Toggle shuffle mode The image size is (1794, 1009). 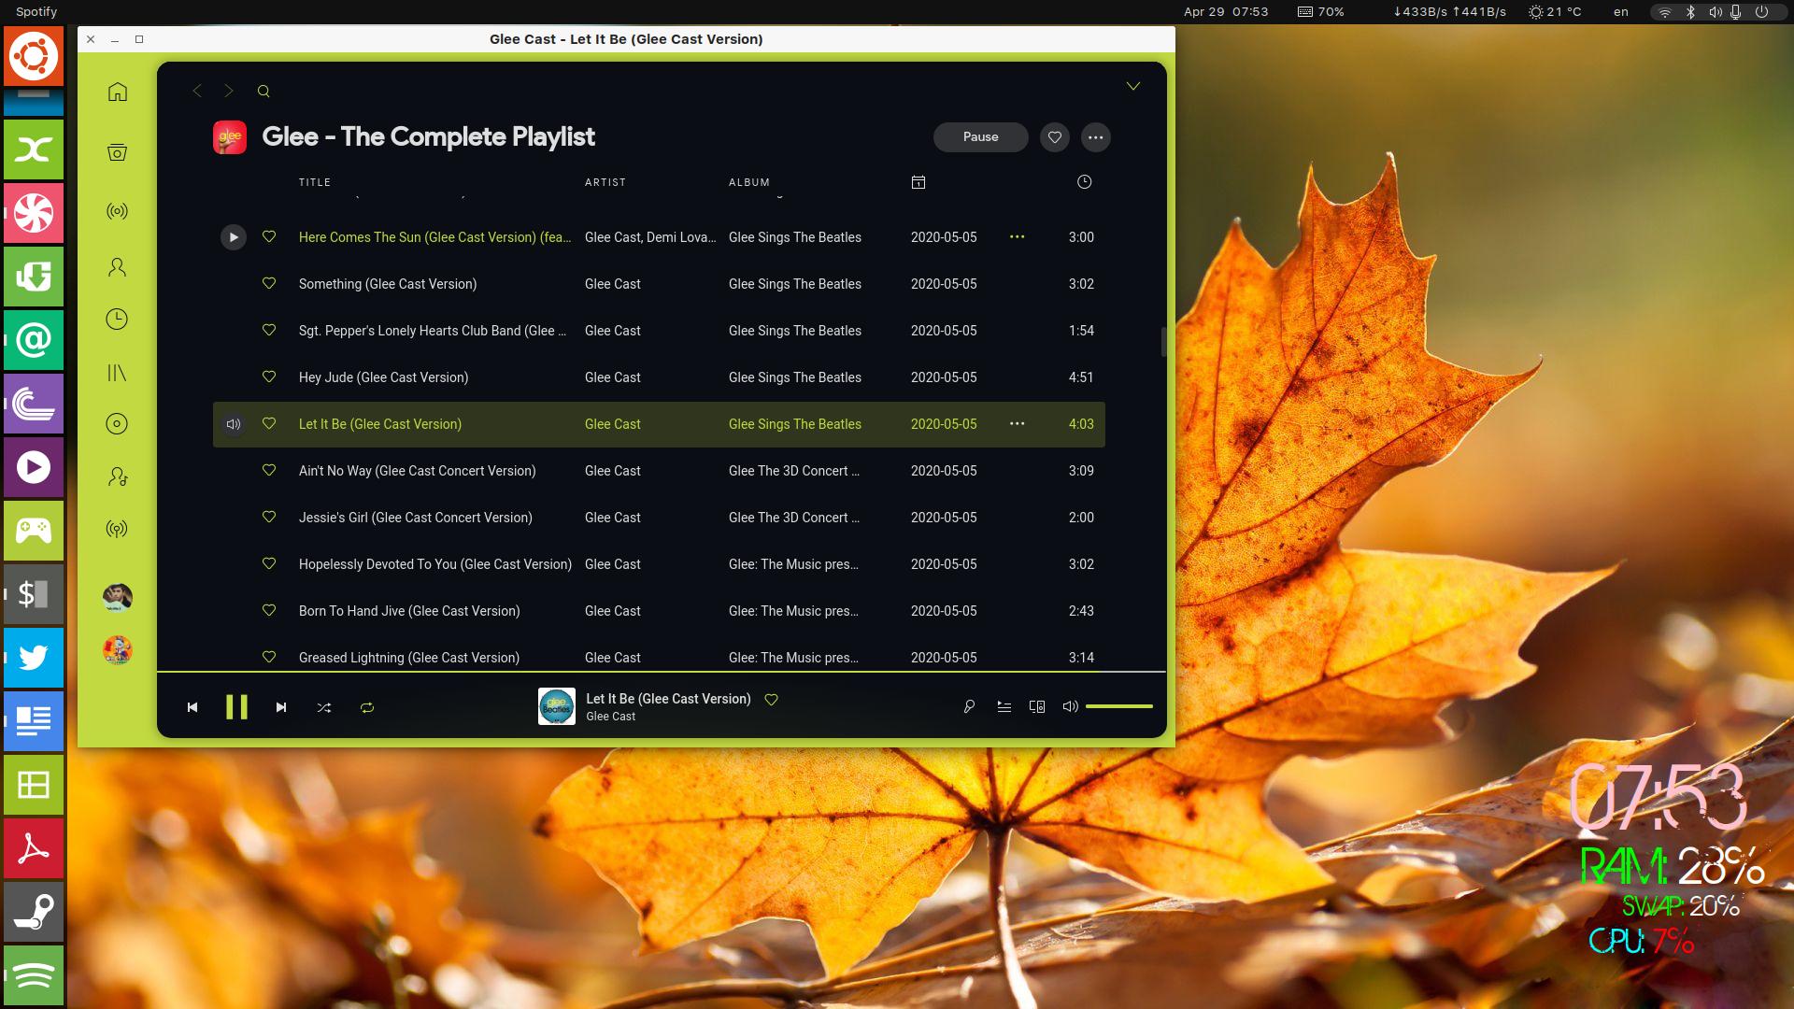click(x=324, y=707)
